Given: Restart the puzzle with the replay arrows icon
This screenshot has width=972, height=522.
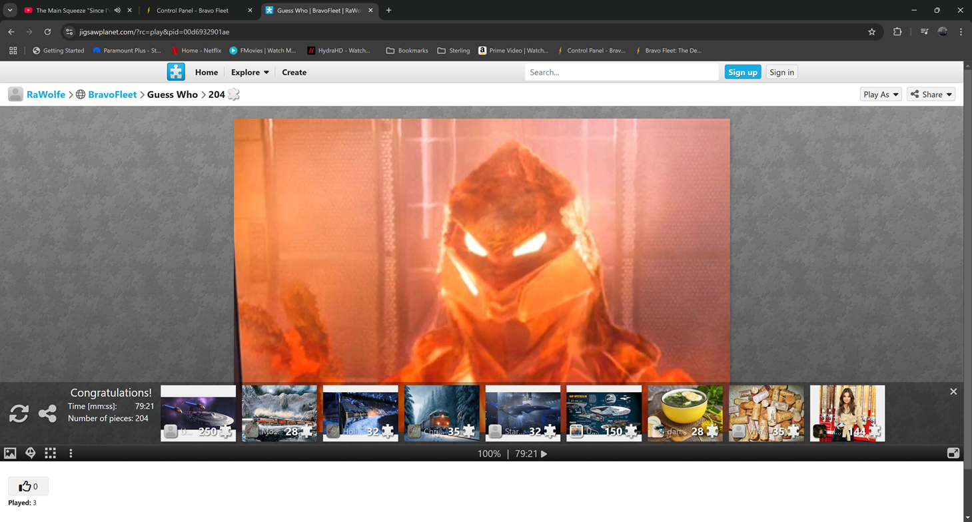Looking at the screenshot, I should 19,413.
